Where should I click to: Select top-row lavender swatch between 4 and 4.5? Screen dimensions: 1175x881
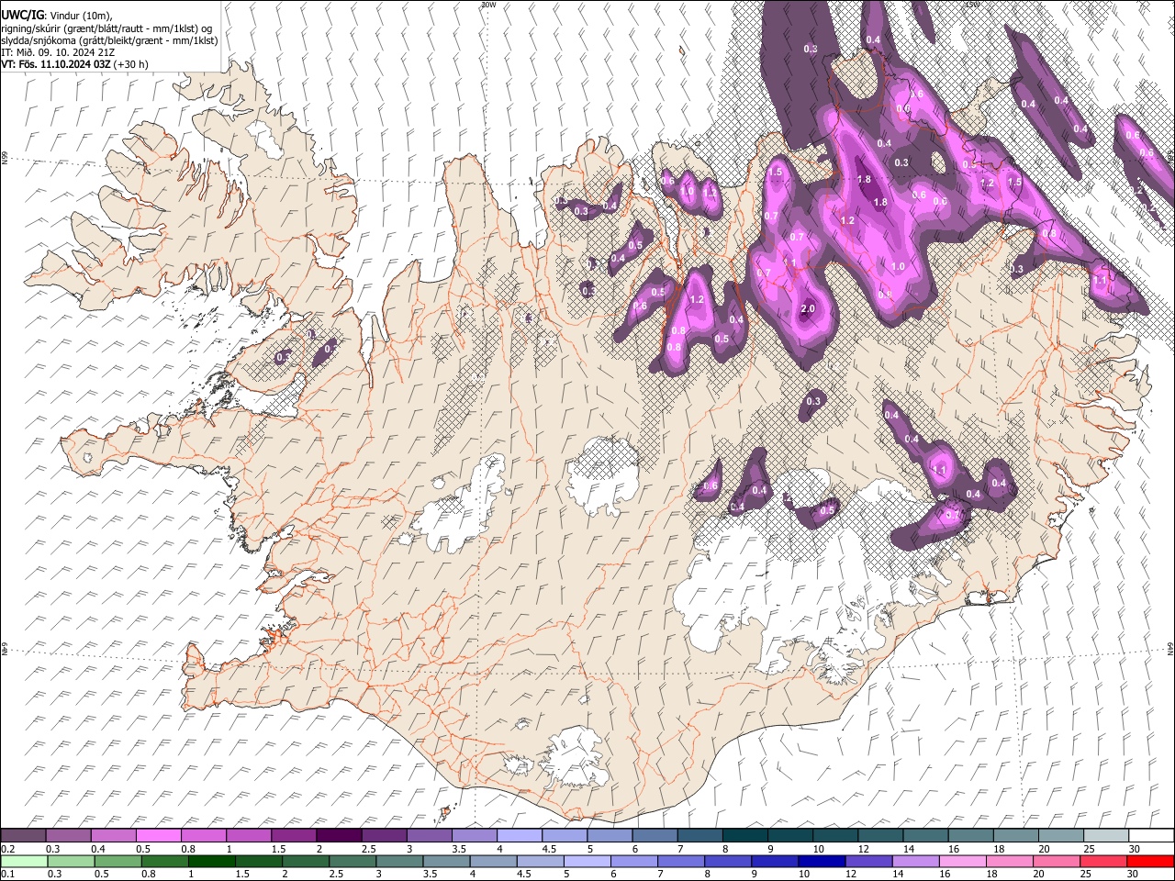519,836
